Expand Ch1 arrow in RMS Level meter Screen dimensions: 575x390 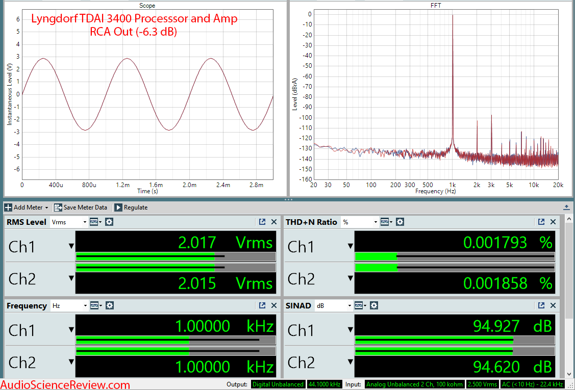click(71, 247)
